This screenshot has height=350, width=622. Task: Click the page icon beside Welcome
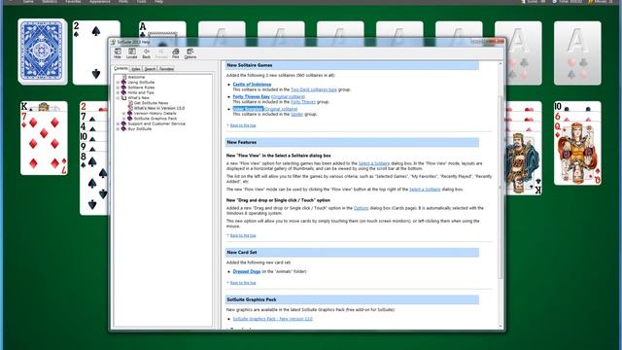pyautogui.click(x=124, y=77)
